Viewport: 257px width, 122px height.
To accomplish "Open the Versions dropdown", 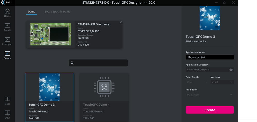I will tap(222, 82).
